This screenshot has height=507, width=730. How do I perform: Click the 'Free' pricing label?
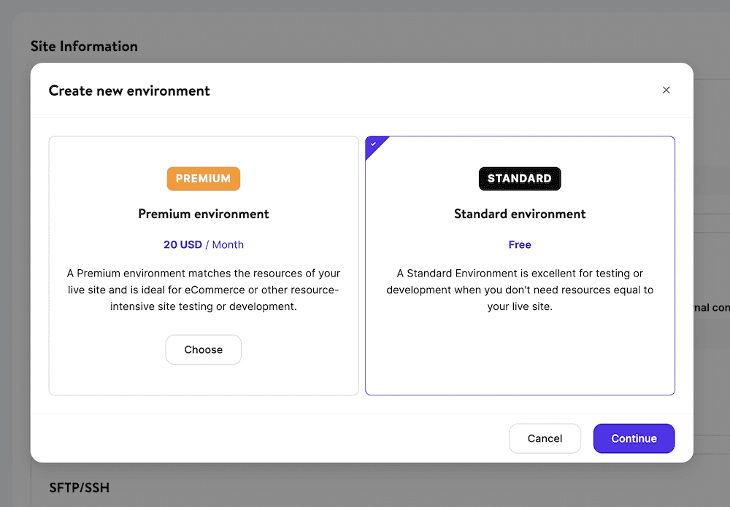click(520, 244)
